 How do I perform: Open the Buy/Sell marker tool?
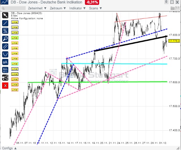coord(5,70)
